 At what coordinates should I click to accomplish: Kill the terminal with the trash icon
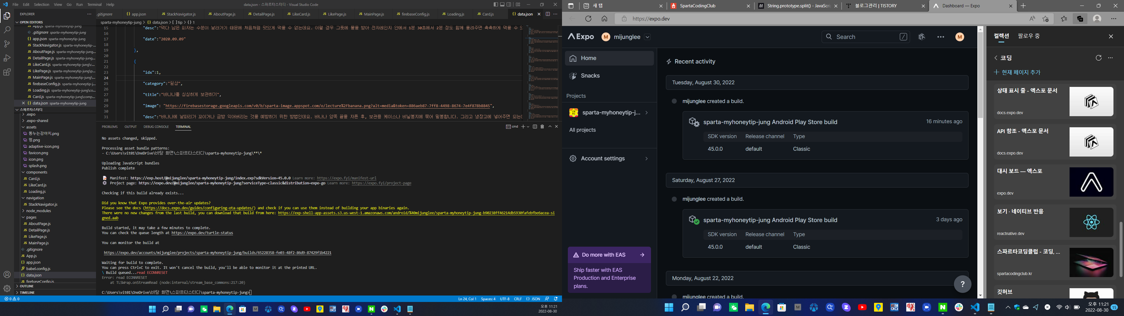[542, 127]
